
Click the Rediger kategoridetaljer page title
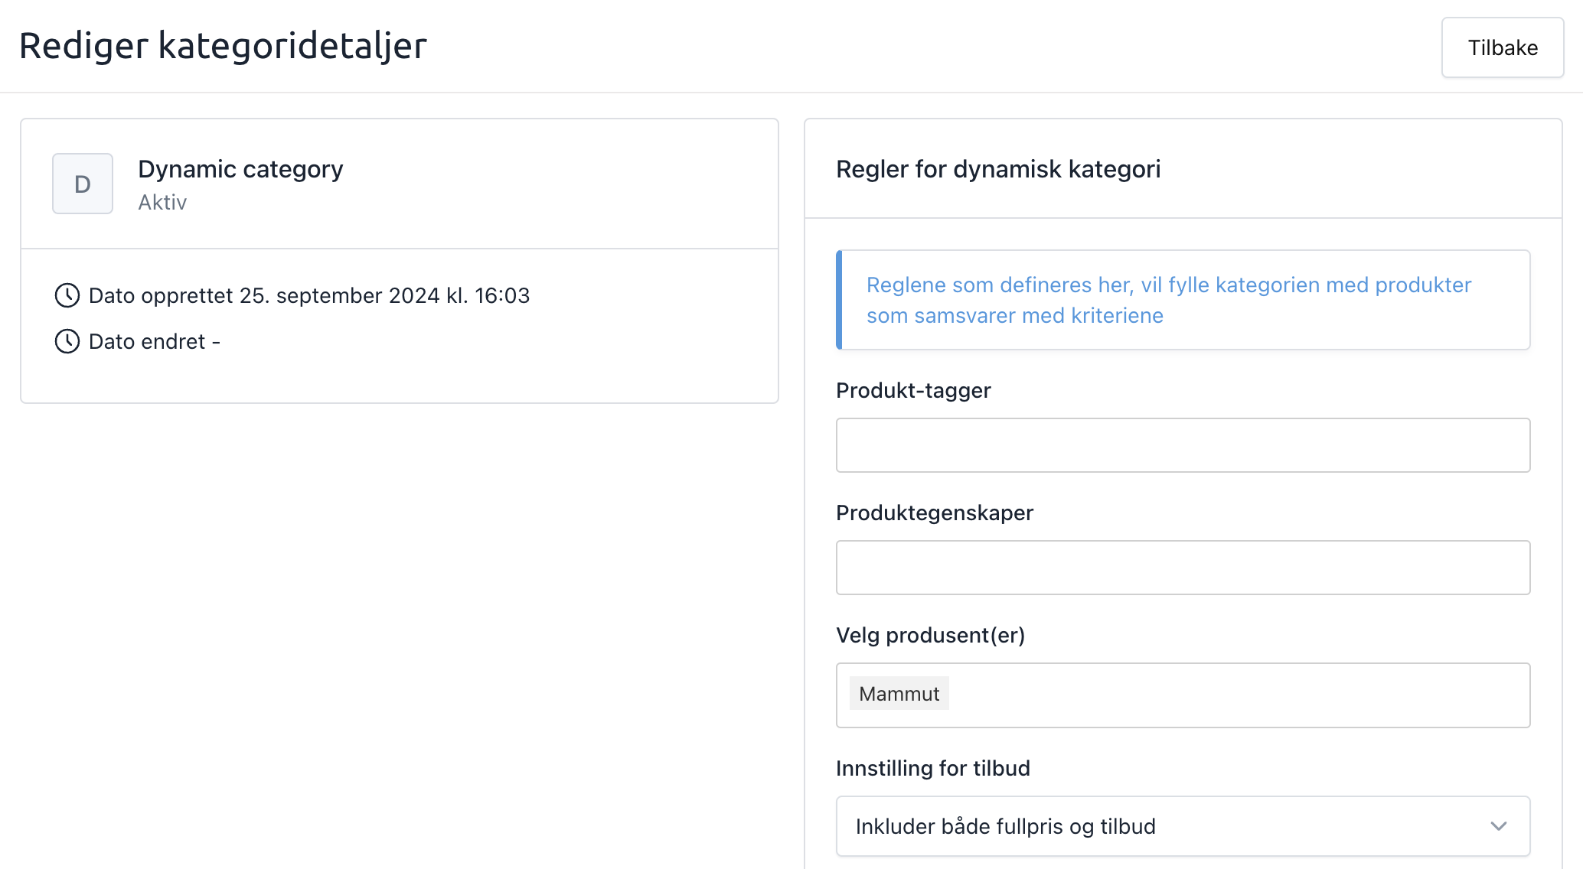pyautogui.click(x=223, y=46)
